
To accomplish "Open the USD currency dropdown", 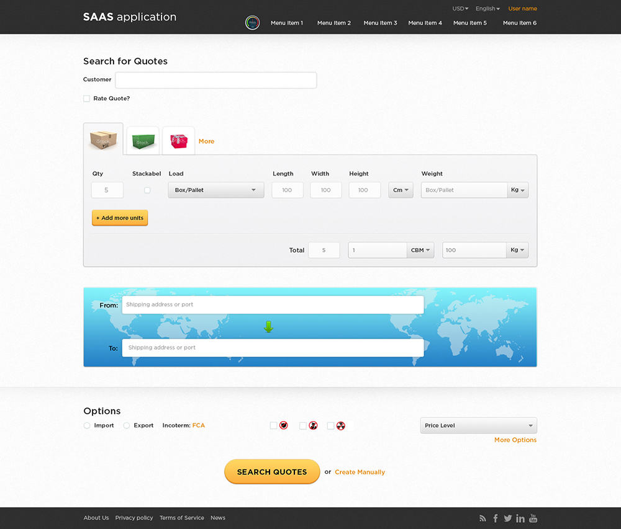I will click(x=460, y=8).
